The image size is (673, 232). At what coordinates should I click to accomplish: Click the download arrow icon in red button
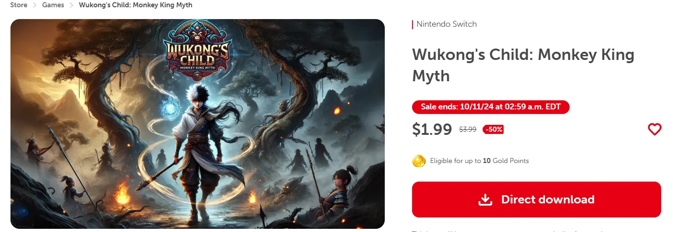coord(486,199)
